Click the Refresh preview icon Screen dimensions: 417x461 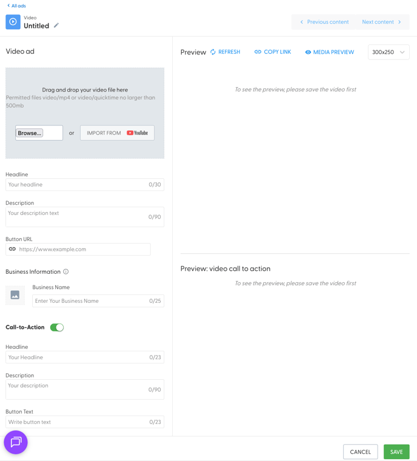point(213,52)
